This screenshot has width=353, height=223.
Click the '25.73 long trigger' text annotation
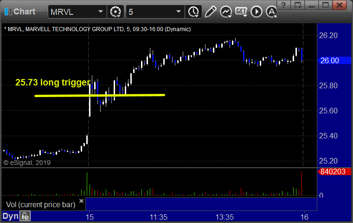coord(53,83)
